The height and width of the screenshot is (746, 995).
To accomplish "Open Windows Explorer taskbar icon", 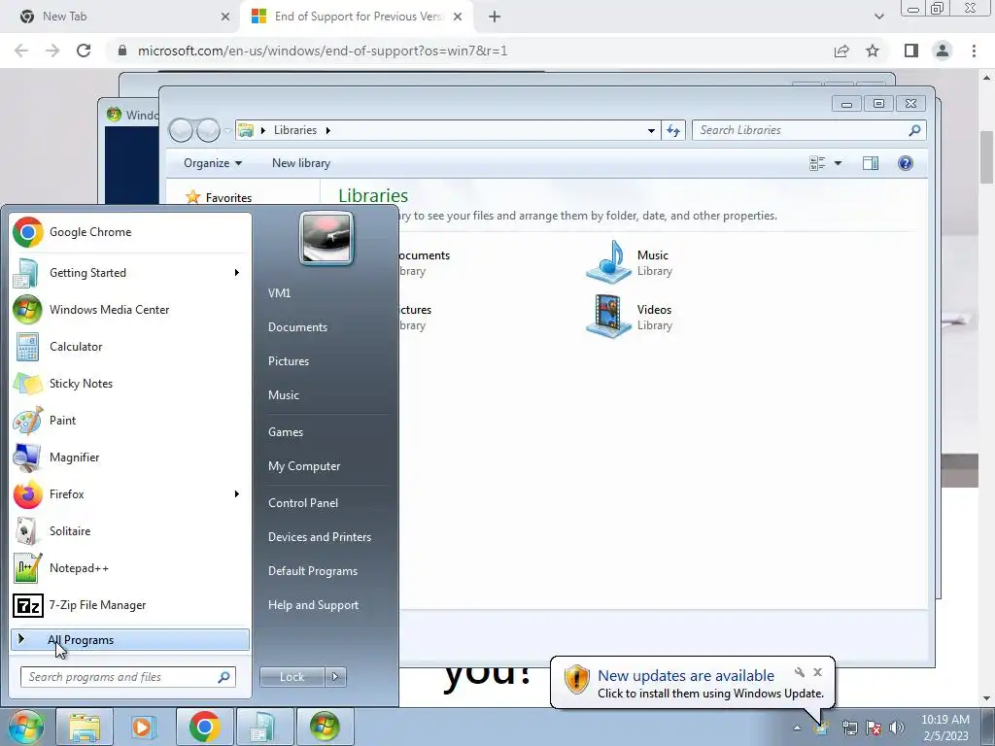I will click(x=85, y=727).
